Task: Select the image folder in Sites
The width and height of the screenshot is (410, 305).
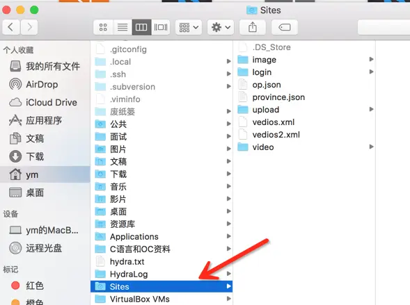Action: [304, 60]
